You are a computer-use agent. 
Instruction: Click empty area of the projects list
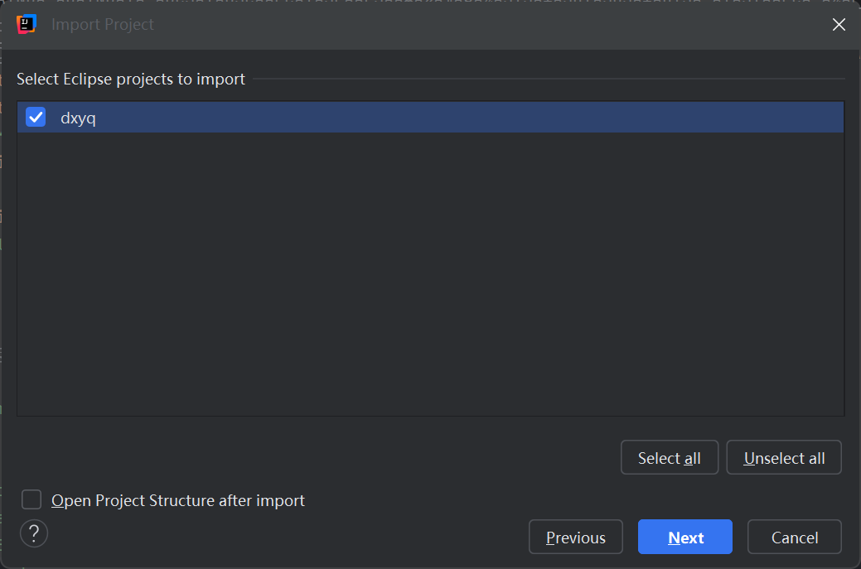431,273
